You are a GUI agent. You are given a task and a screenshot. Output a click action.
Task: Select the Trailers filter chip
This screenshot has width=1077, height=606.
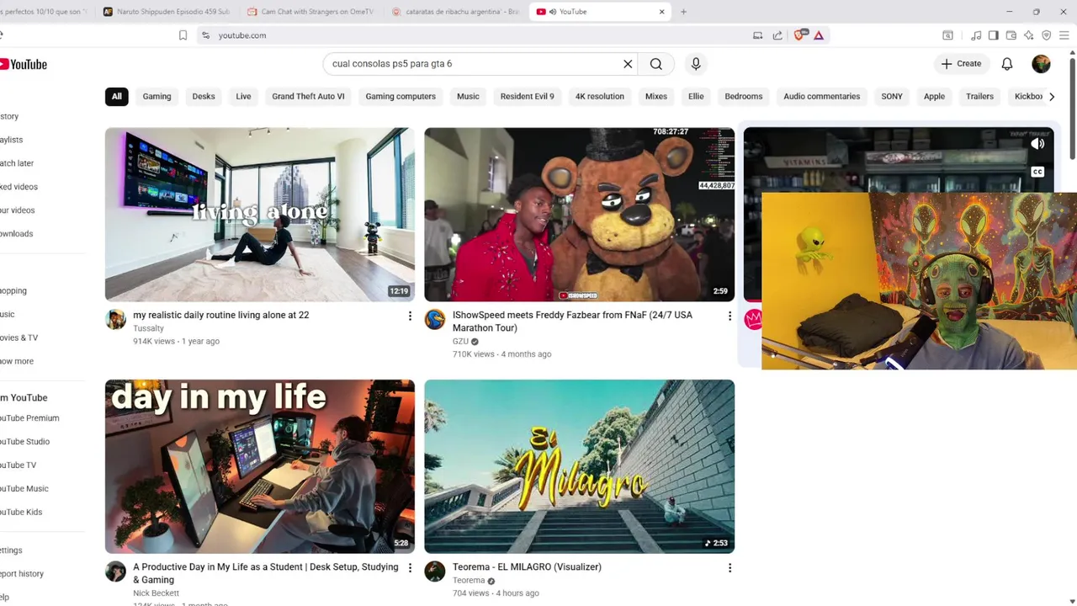(979, 97)
